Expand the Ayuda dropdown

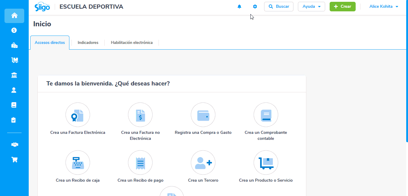coord(311,7)
